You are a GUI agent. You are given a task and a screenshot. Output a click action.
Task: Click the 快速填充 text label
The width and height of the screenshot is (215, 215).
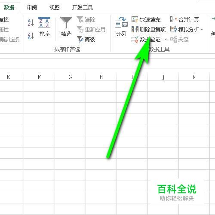click(150, 20)
